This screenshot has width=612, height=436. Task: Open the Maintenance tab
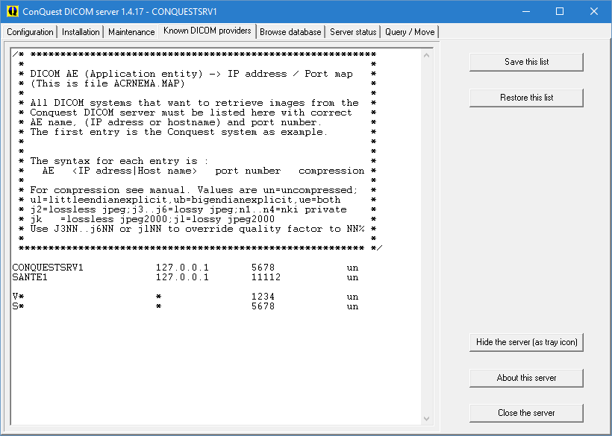(131, 32)
